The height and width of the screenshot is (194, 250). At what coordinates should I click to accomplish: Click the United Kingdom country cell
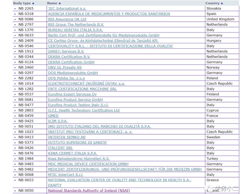coord(222,19)
